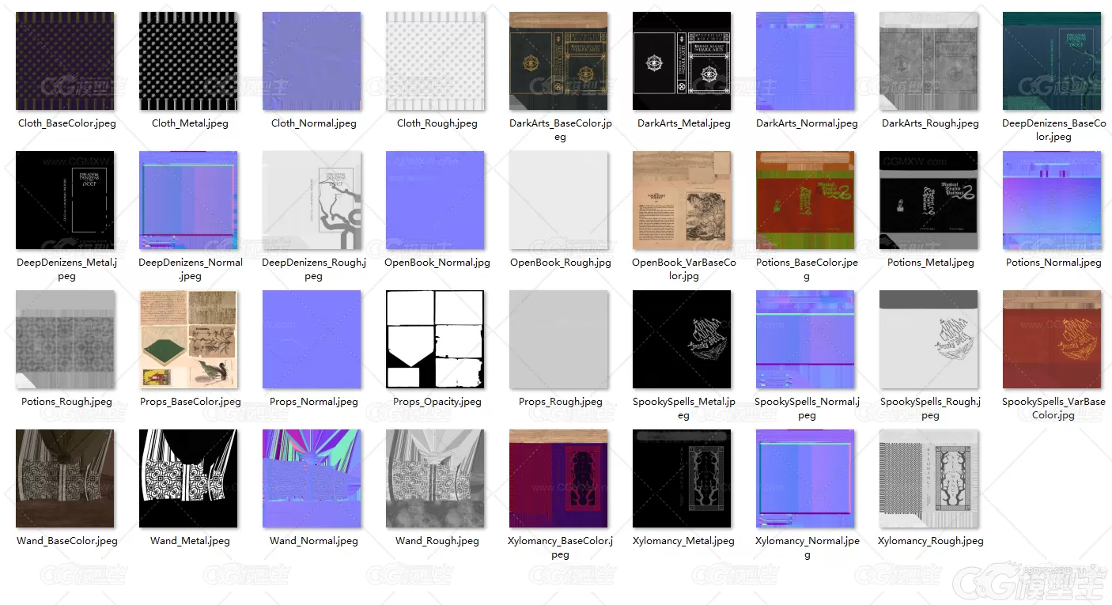Select the Wand_BaseColor.jpeg thumbnail
Viewport: 1112px width, 605px height.
pos(65,478)
